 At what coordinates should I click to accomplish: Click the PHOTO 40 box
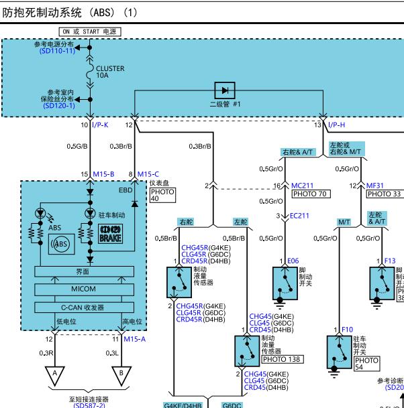tap(162, 195)
